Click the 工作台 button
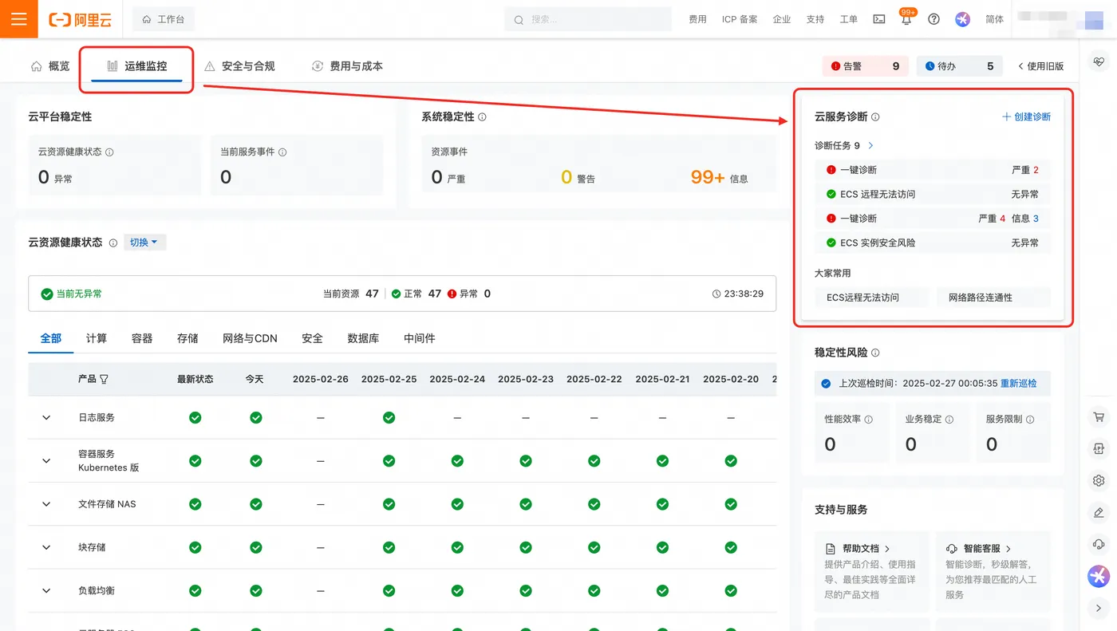This screenshot has width=1117, height=631. [x=163, y=19]
